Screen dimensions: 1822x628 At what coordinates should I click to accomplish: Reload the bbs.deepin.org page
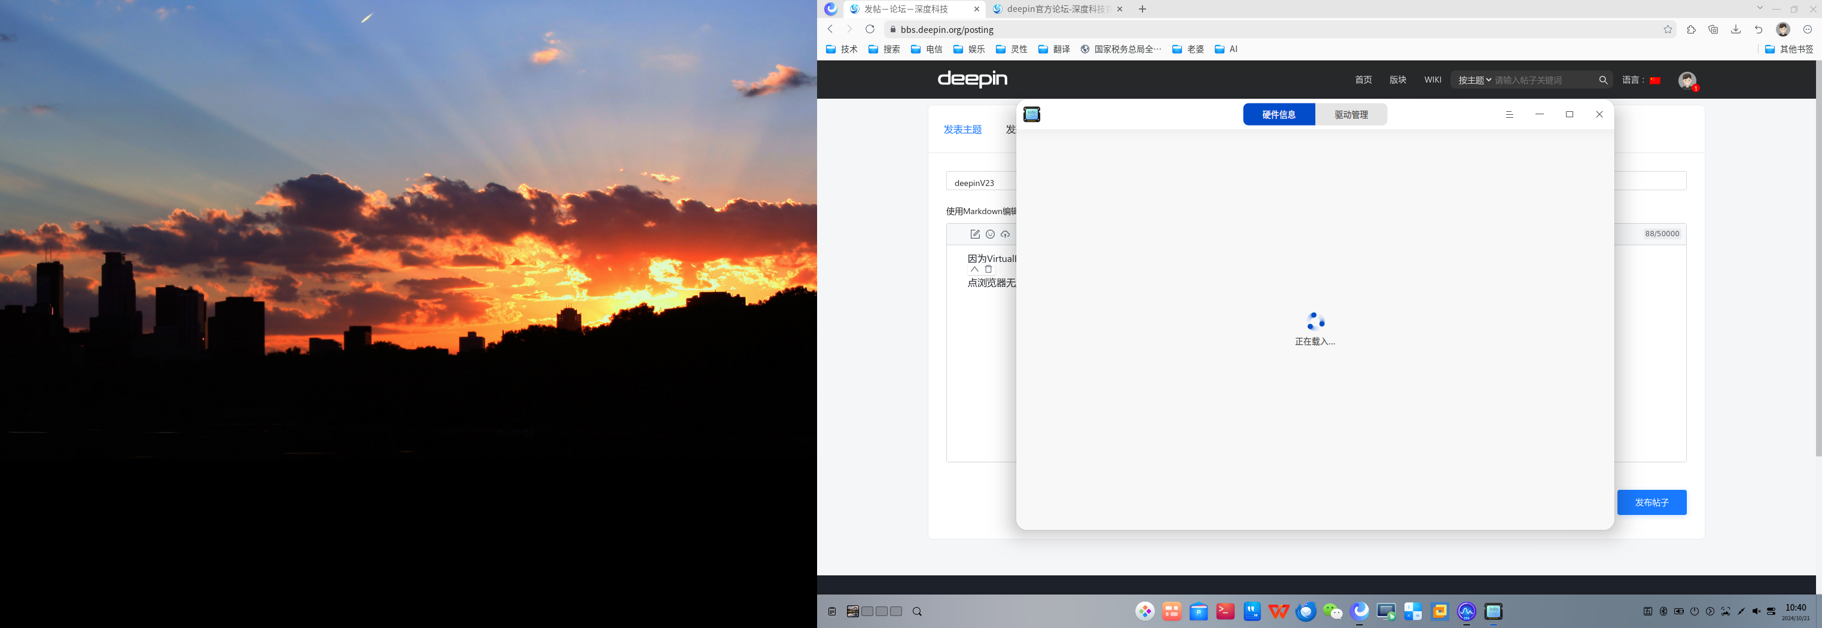tap(870, 29)
